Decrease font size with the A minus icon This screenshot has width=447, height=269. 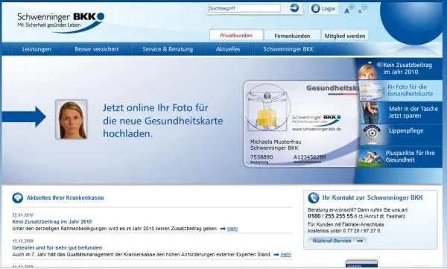[x=362, y=9]
